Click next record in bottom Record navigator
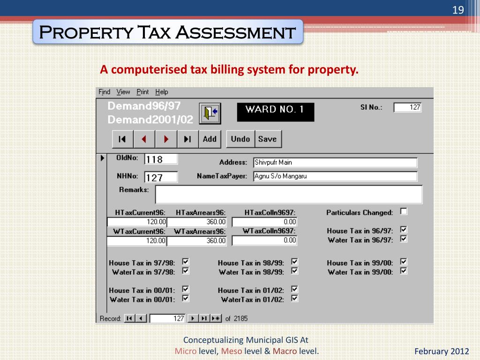Screen dimensions: 480x360 [x=193, y=318]
